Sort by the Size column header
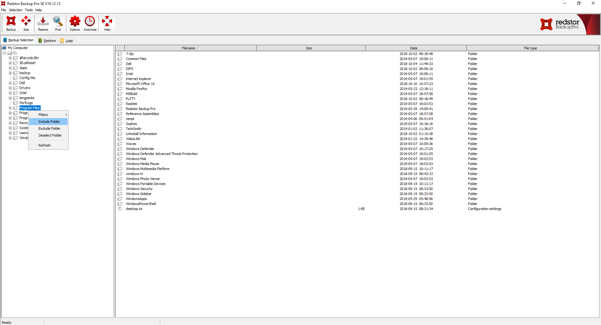Viewport: 601px width, 325px height. 311,48
